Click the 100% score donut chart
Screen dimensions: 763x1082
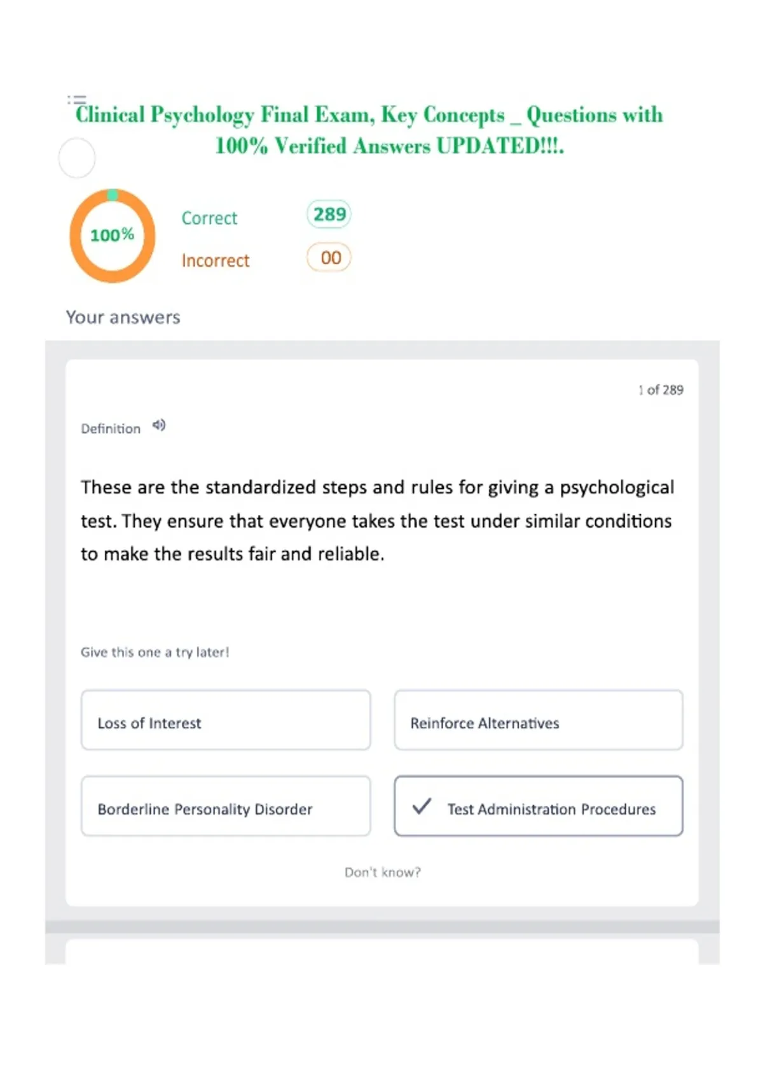(113, 235)
